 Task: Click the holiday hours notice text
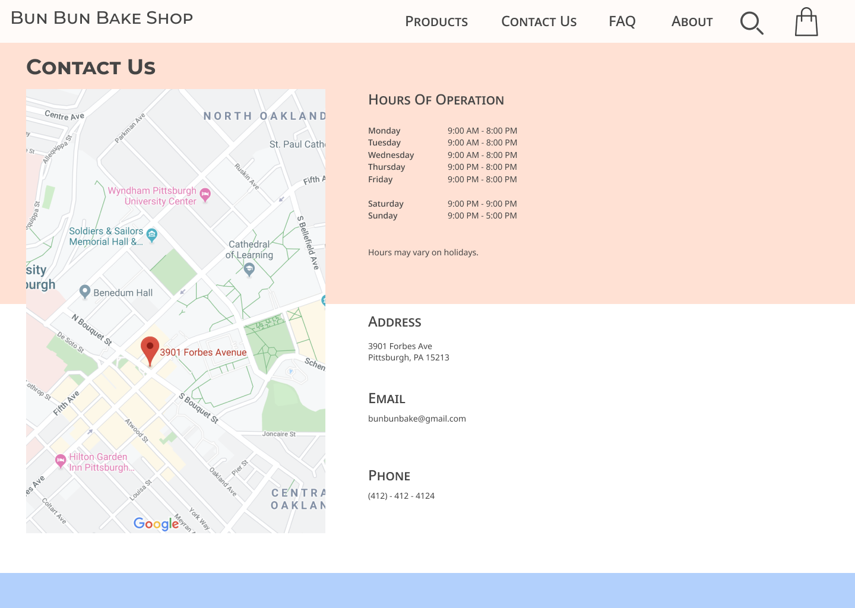point(423,252)
